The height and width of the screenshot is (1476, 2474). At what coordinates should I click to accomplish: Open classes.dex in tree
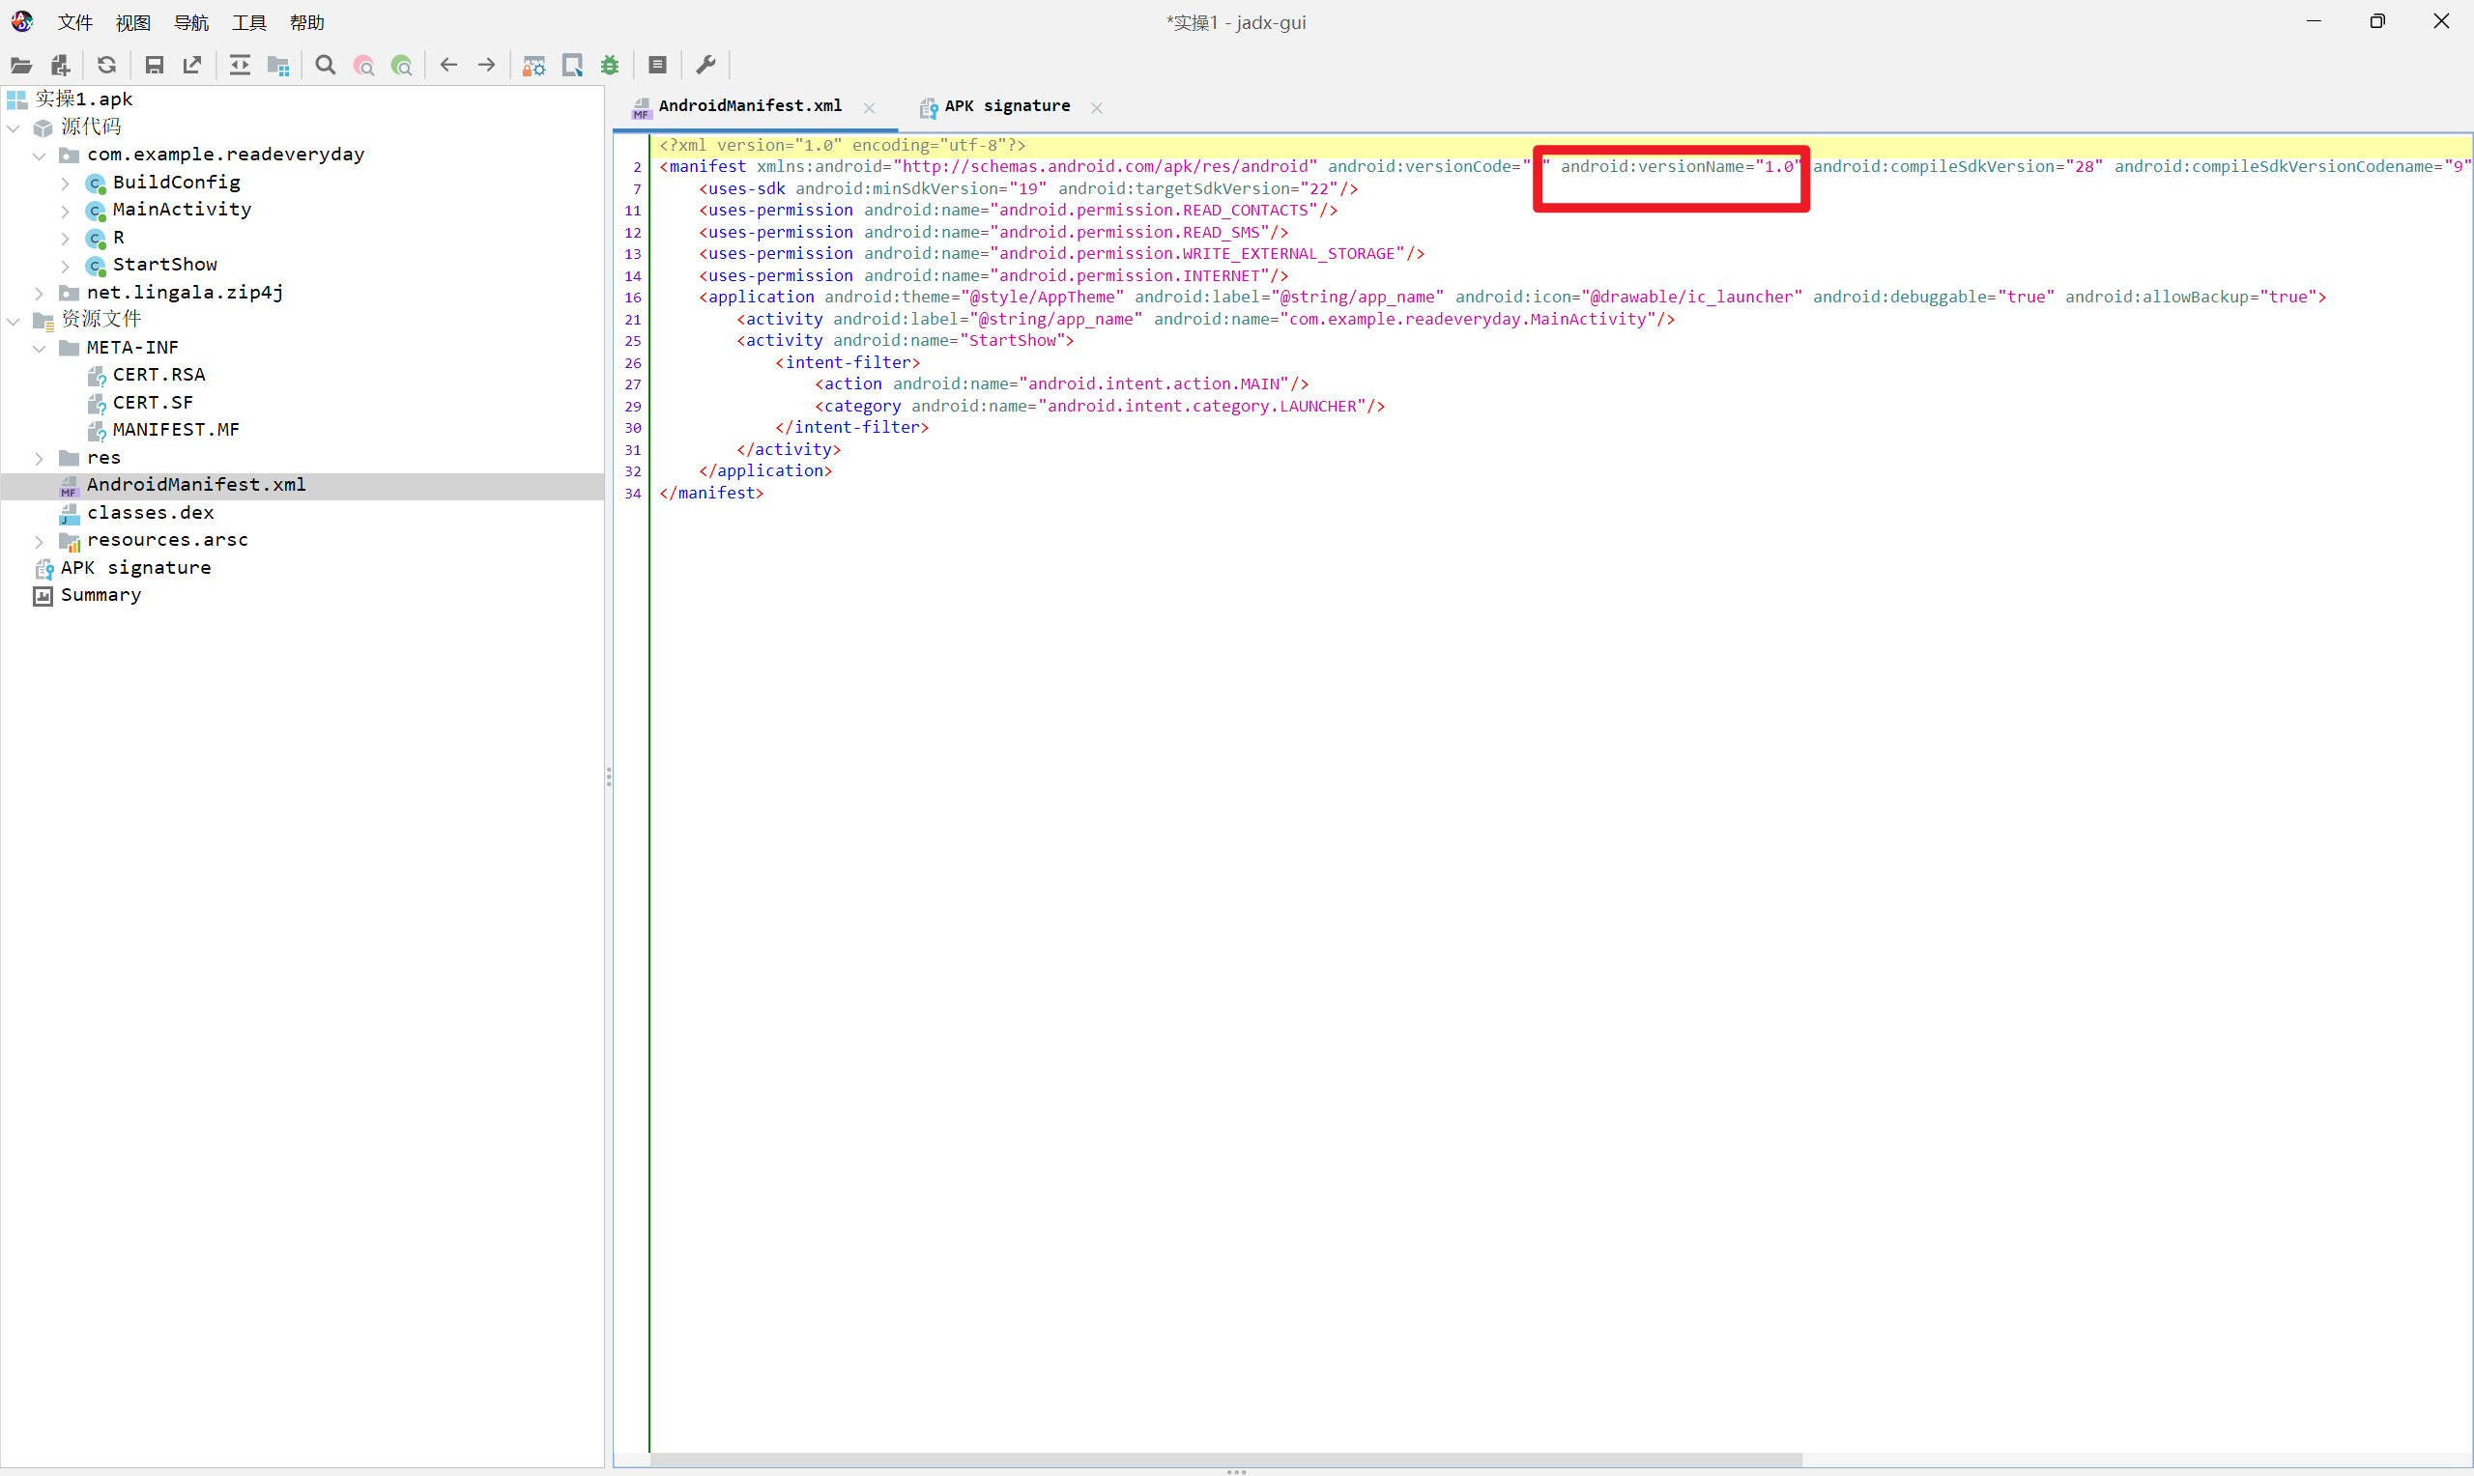[x=150, y=512]
